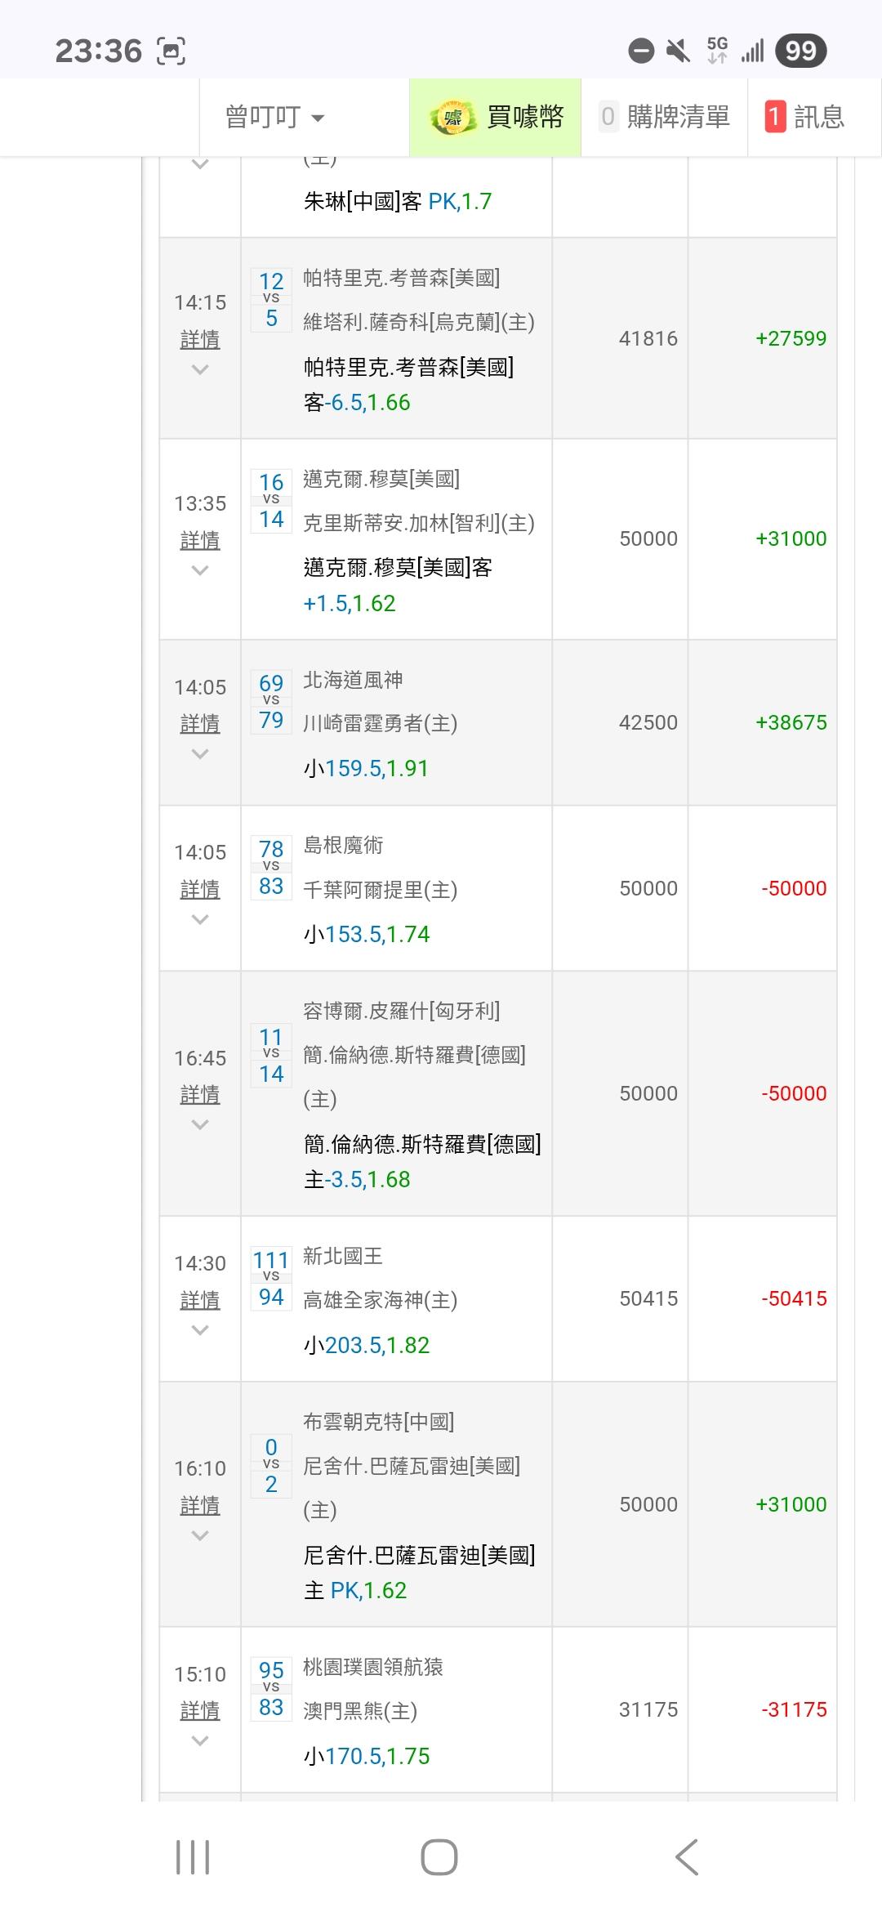Tap the screenshot indicator in status bar
The width and height of the screenshot is (882, 1912).
pyautogui.click(x=171, y=51)
